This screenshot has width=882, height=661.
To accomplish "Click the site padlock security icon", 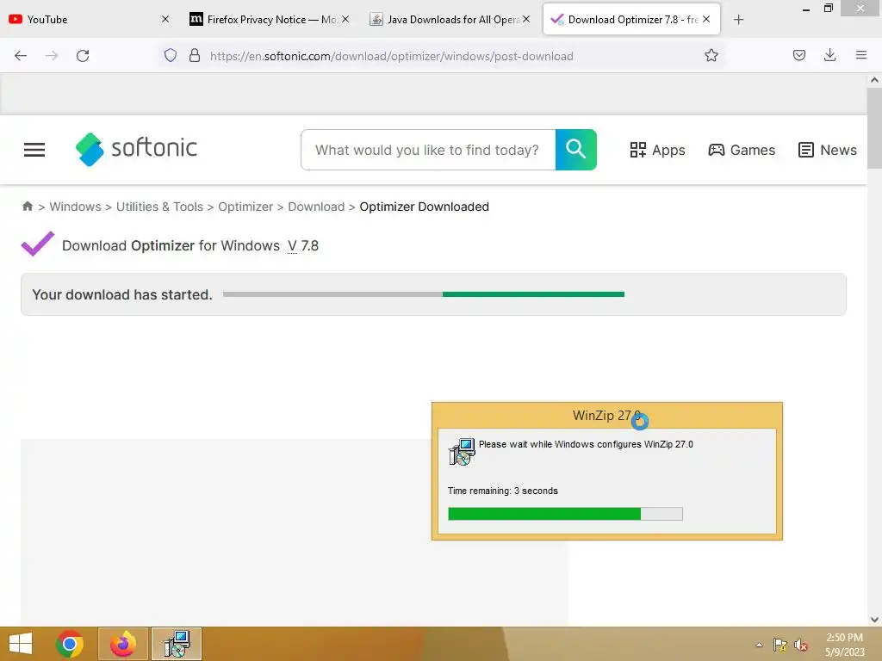I will coord(195,55).
